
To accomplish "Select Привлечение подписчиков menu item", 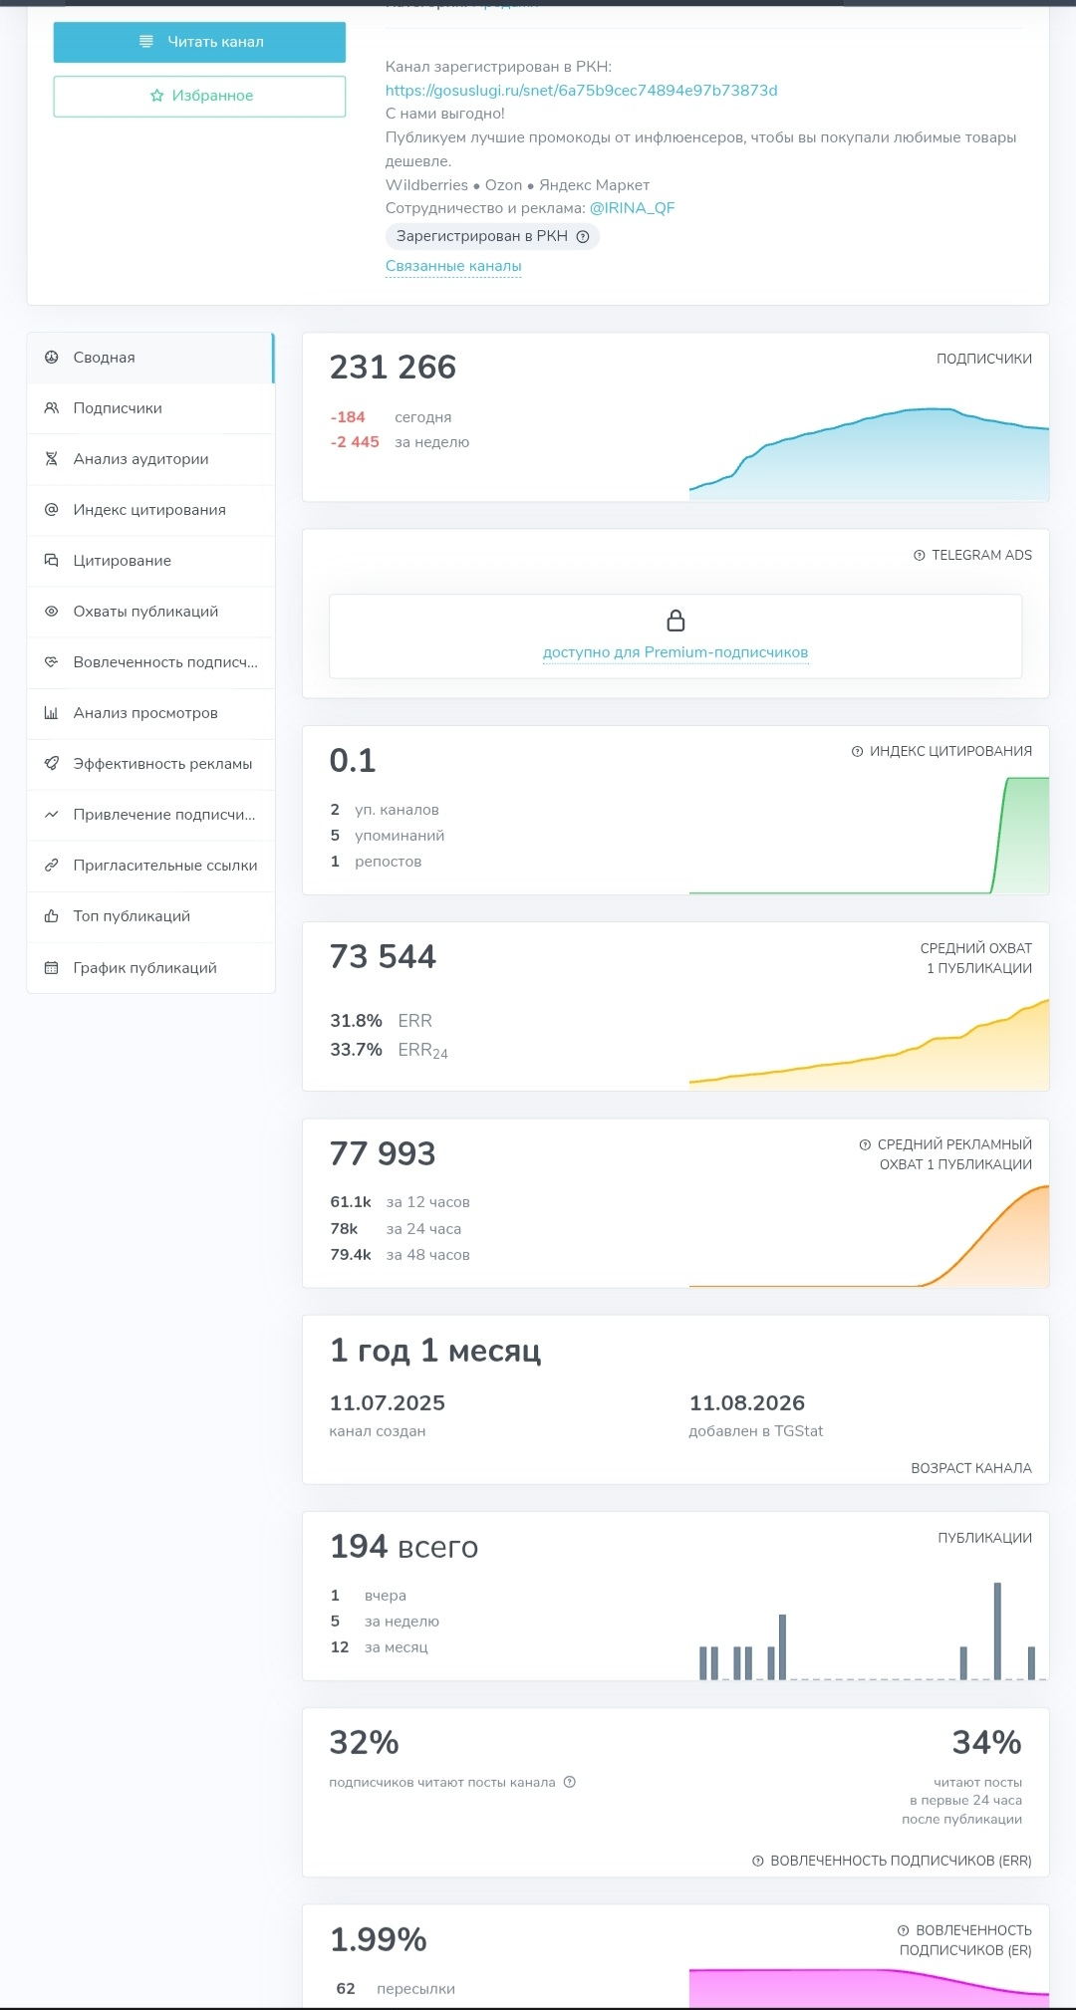I will (x=150, y=815).
